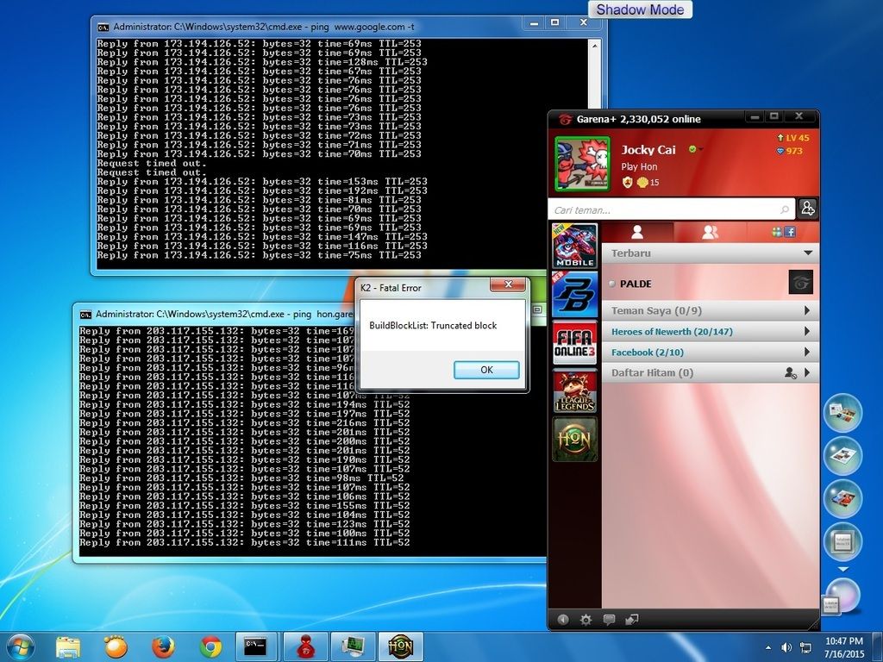Viewport: 883px width, 662px height.
Task: Open the network tray icon
Action: tap(806, 648)
